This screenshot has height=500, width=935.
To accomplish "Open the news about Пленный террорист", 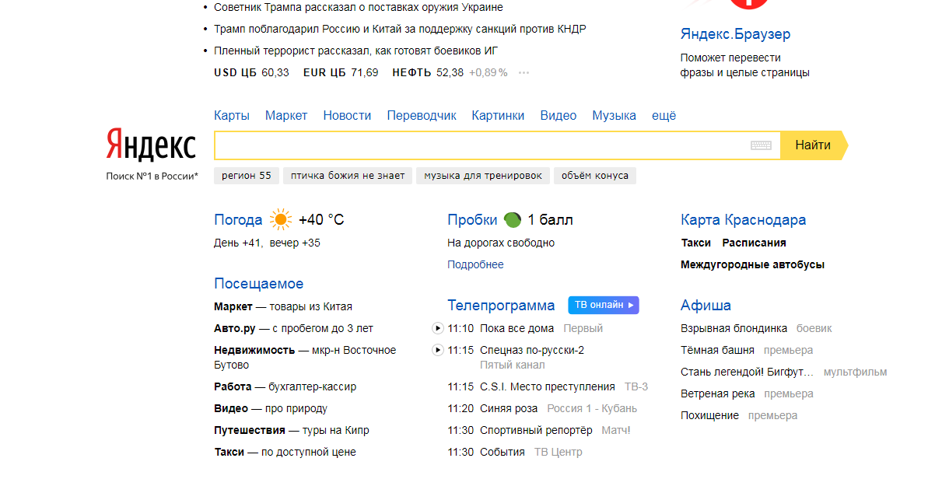I will [355, 51].
